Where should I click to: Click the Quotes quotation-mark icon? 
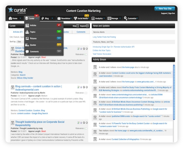click(x=27, y=45)
